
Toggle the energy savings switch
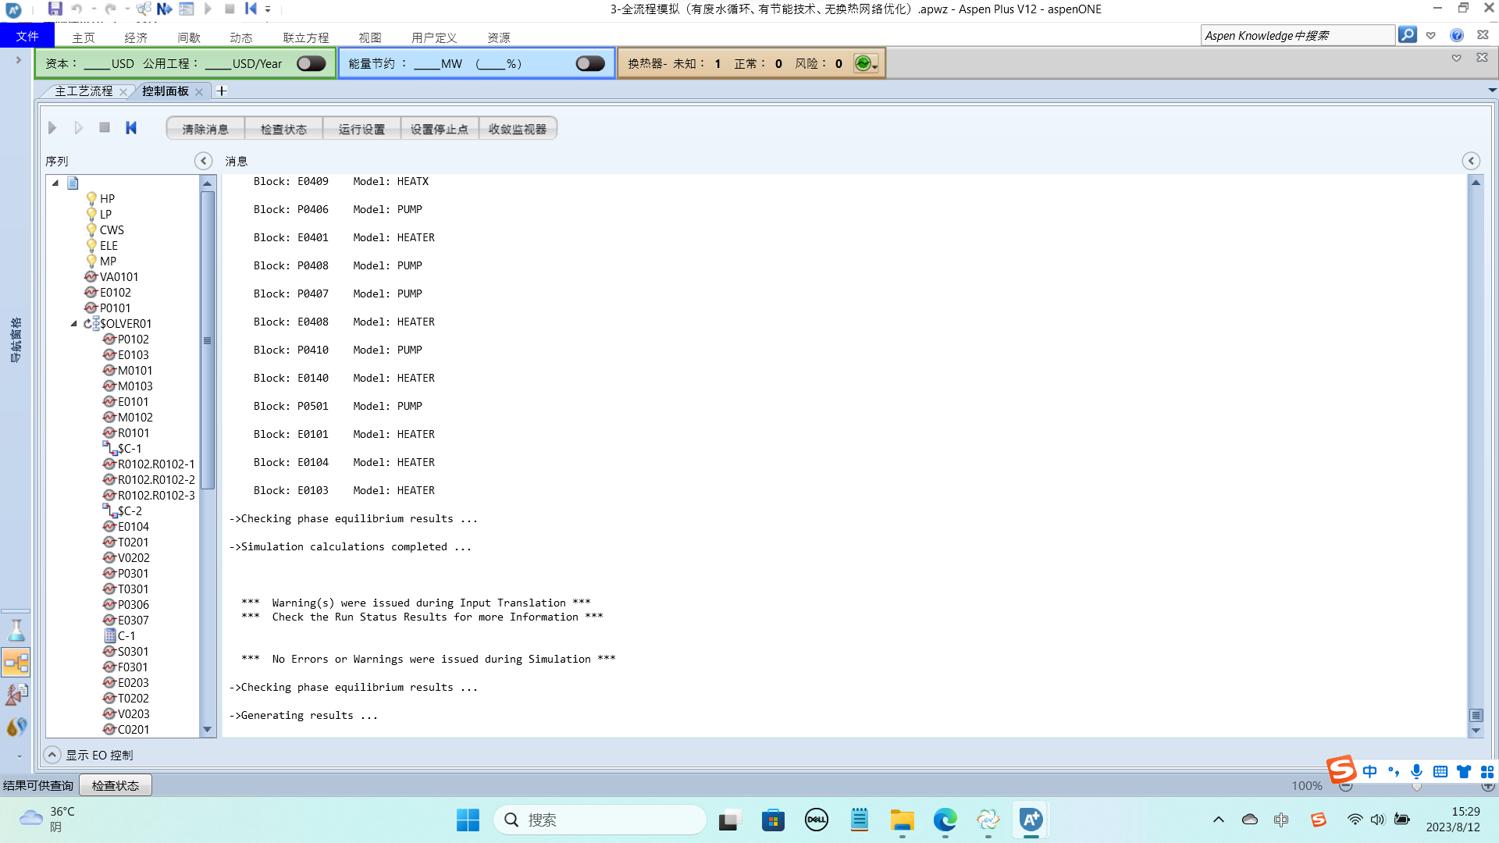(x=589, y=64)
